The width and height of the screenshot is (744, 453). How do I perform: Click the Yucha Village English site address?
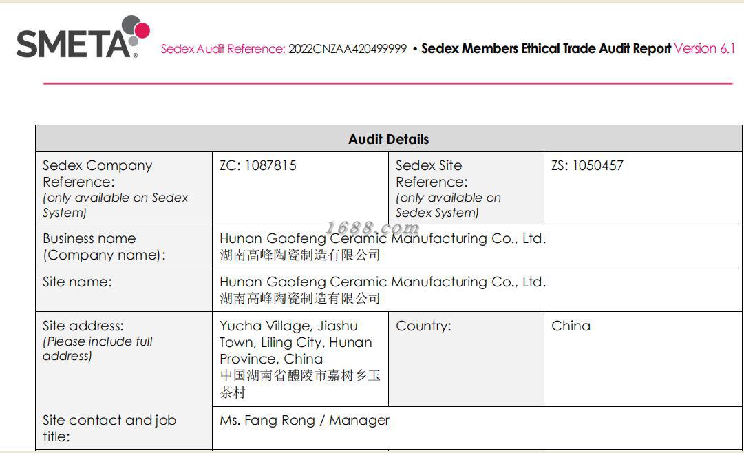[x=296, y=342]
